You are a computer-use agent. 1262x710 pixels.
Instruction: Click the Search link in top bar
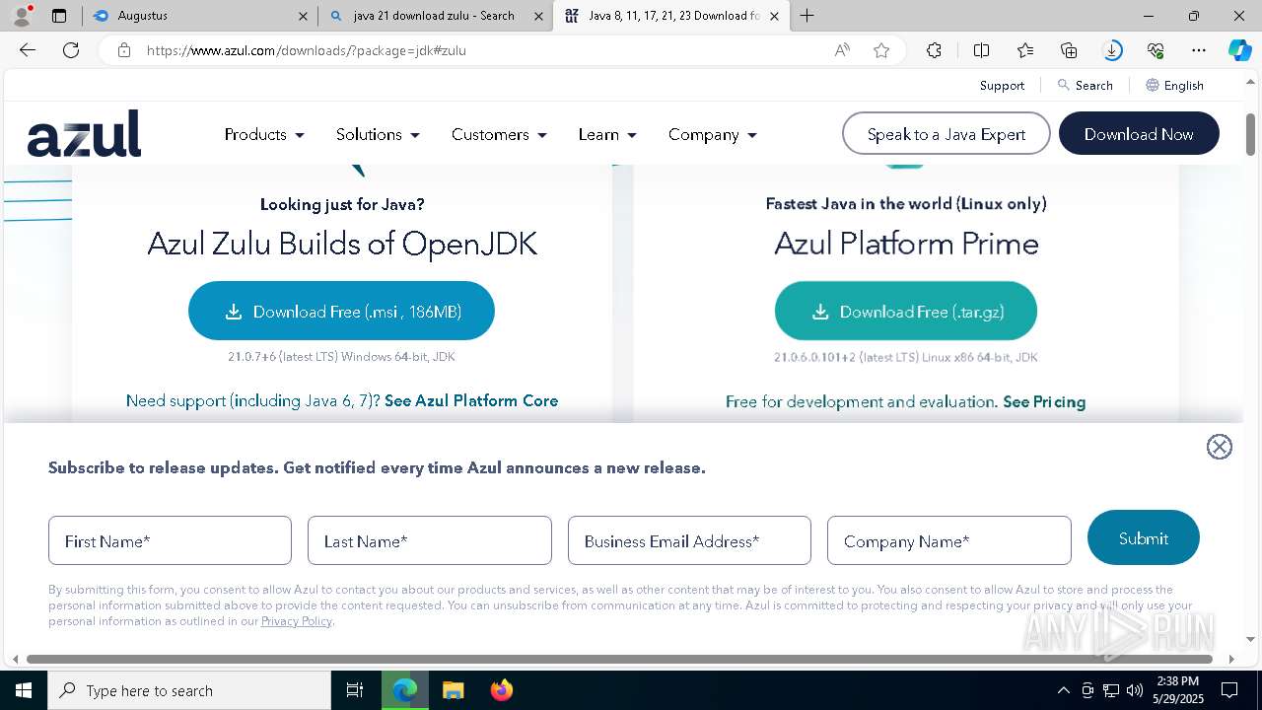point(1085,86)
